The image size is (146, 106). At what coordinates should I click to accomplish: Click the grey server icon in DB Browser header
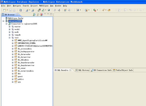point(38,15)
